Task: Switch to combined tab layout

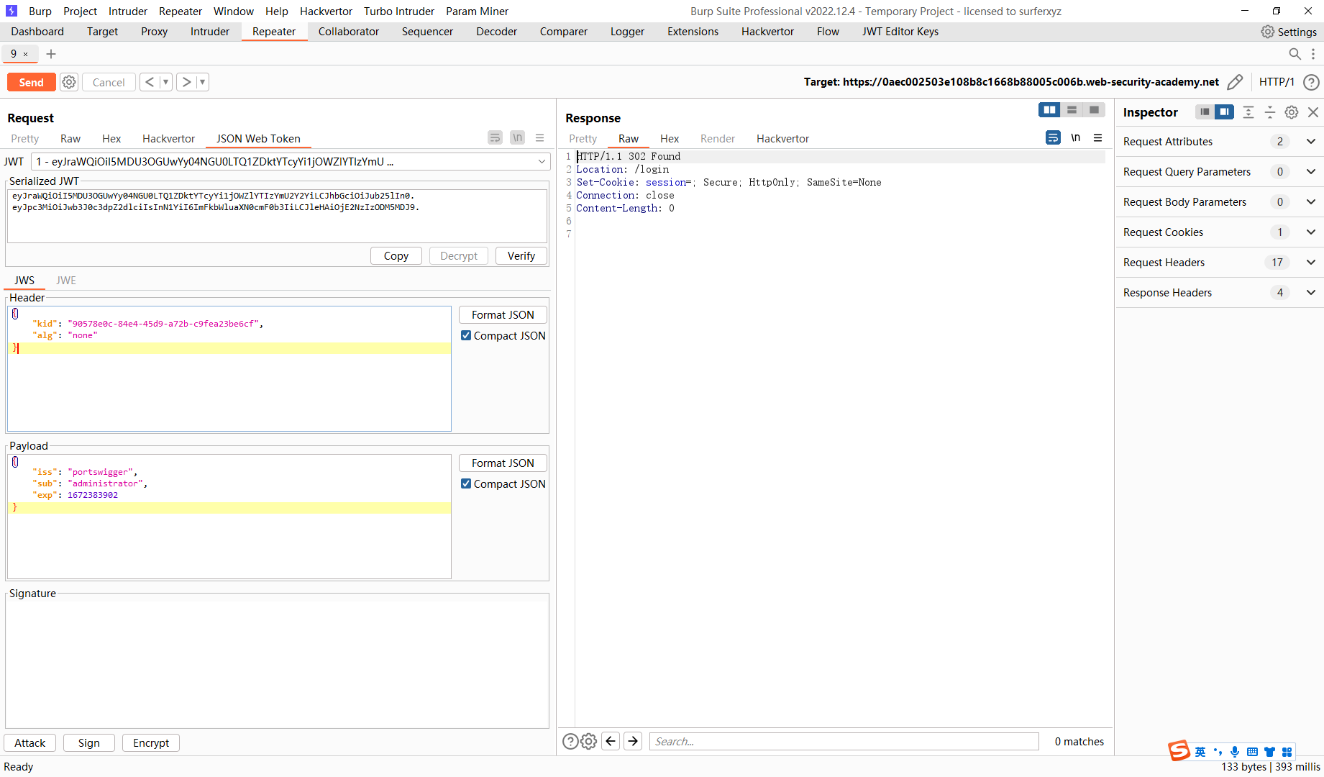Action: pos(1094,109)
